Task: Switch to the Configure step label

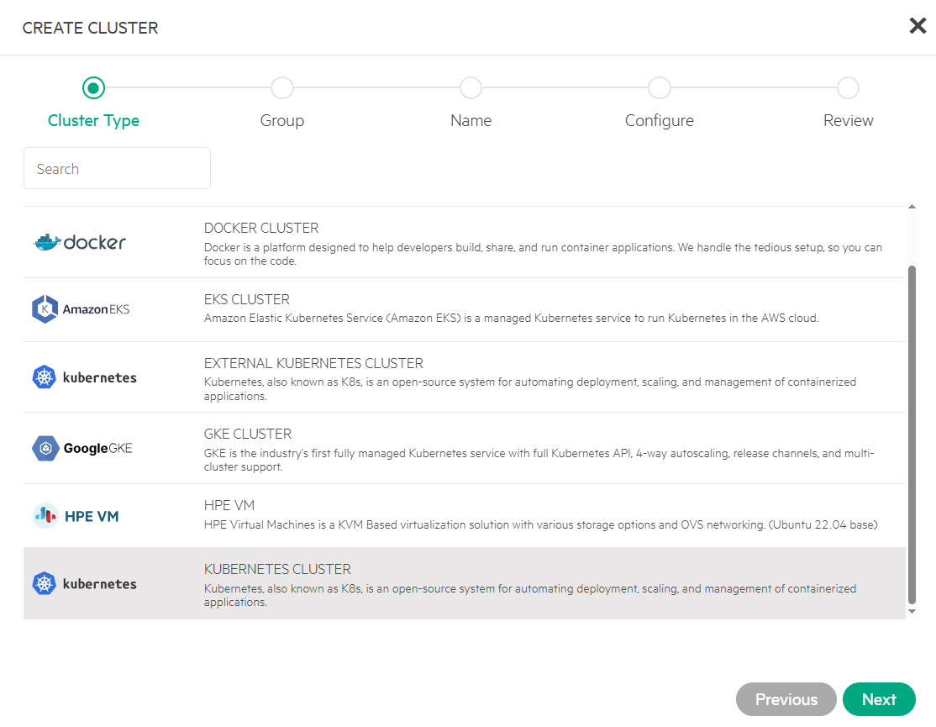Action: pyautogui.click(x=660, y=120)
